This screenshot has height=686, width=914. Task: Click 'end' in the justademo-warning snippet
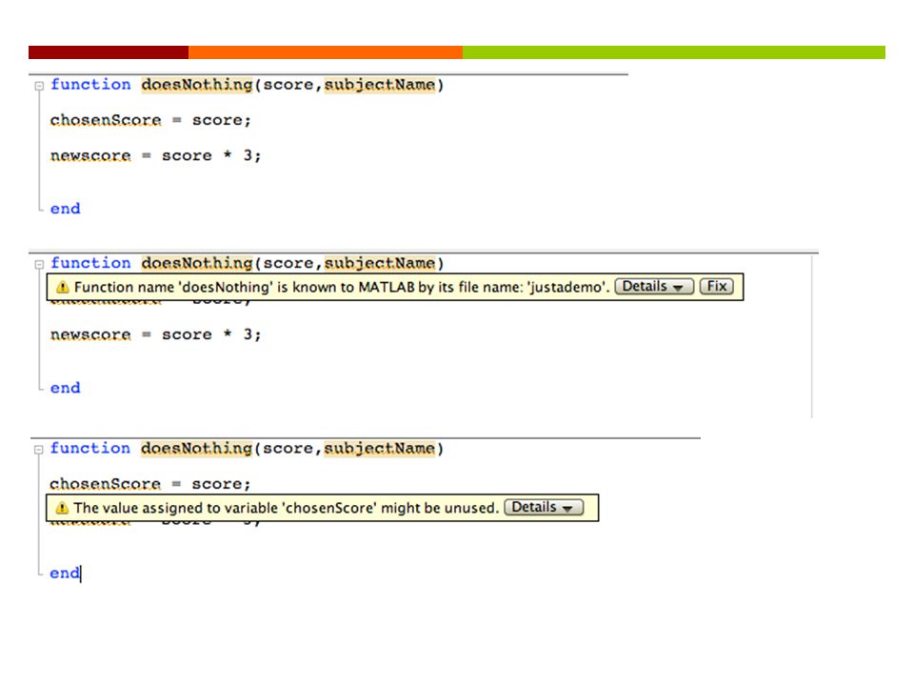tap(66, 388)
